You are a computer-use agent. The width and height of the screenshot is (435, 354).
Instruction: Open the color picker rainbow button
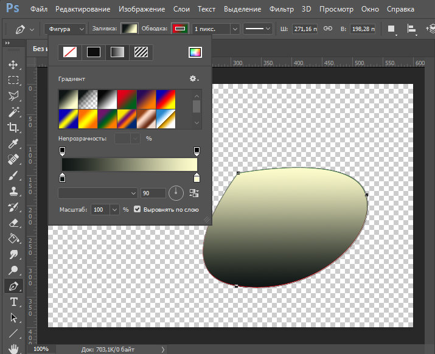pos(195,52)
